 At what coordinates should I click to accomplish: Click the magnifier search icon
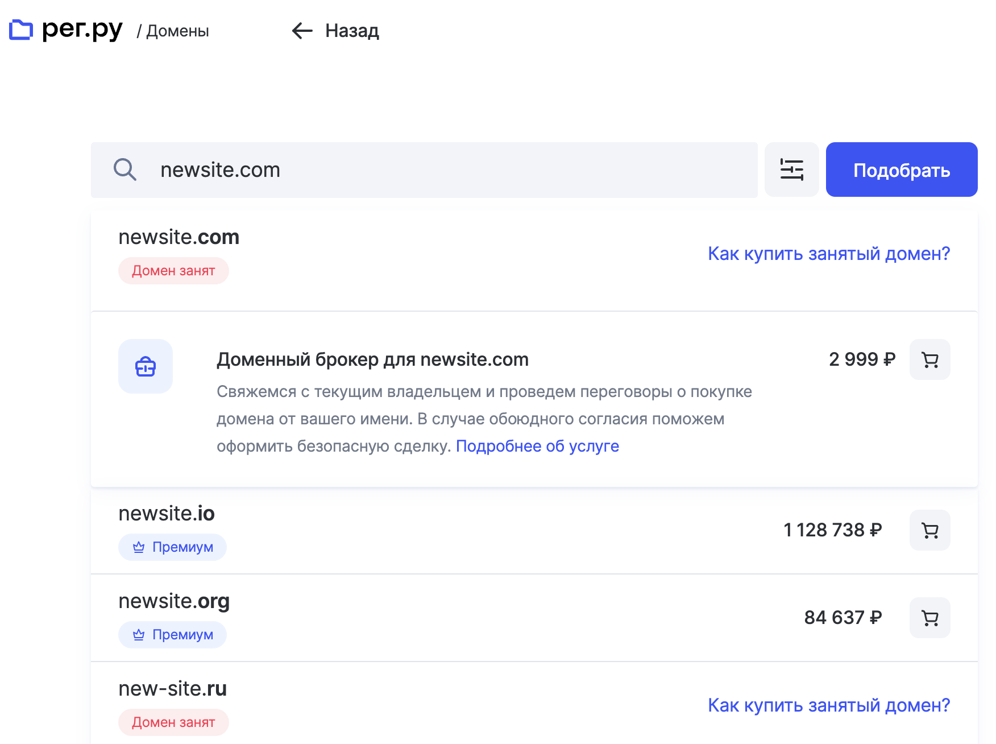tap(125, 170)
